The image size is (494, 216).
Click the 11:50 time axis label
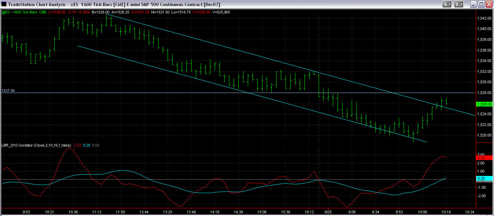[120, 212]
